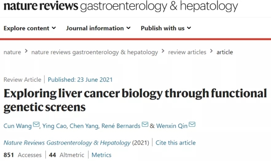Click the author name Wenxin Qin

(x=172, y=126)
